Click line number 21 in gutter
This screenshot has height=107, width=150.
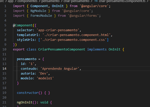(x=4, y=102)
